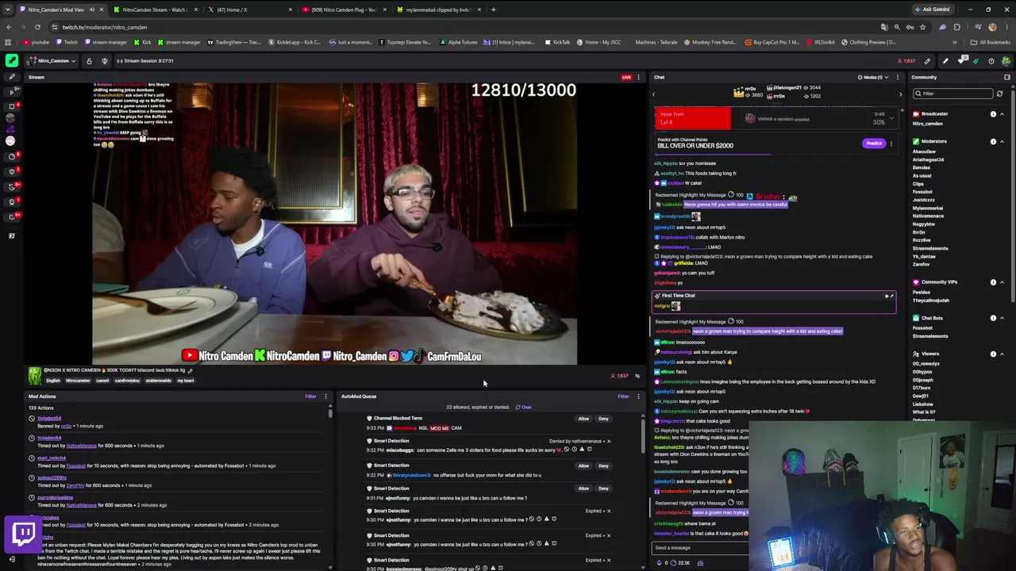This screenshot has width=1016, height=571.
Task: Show next chat carousel item with right arrow
Action: pos(900,94)
